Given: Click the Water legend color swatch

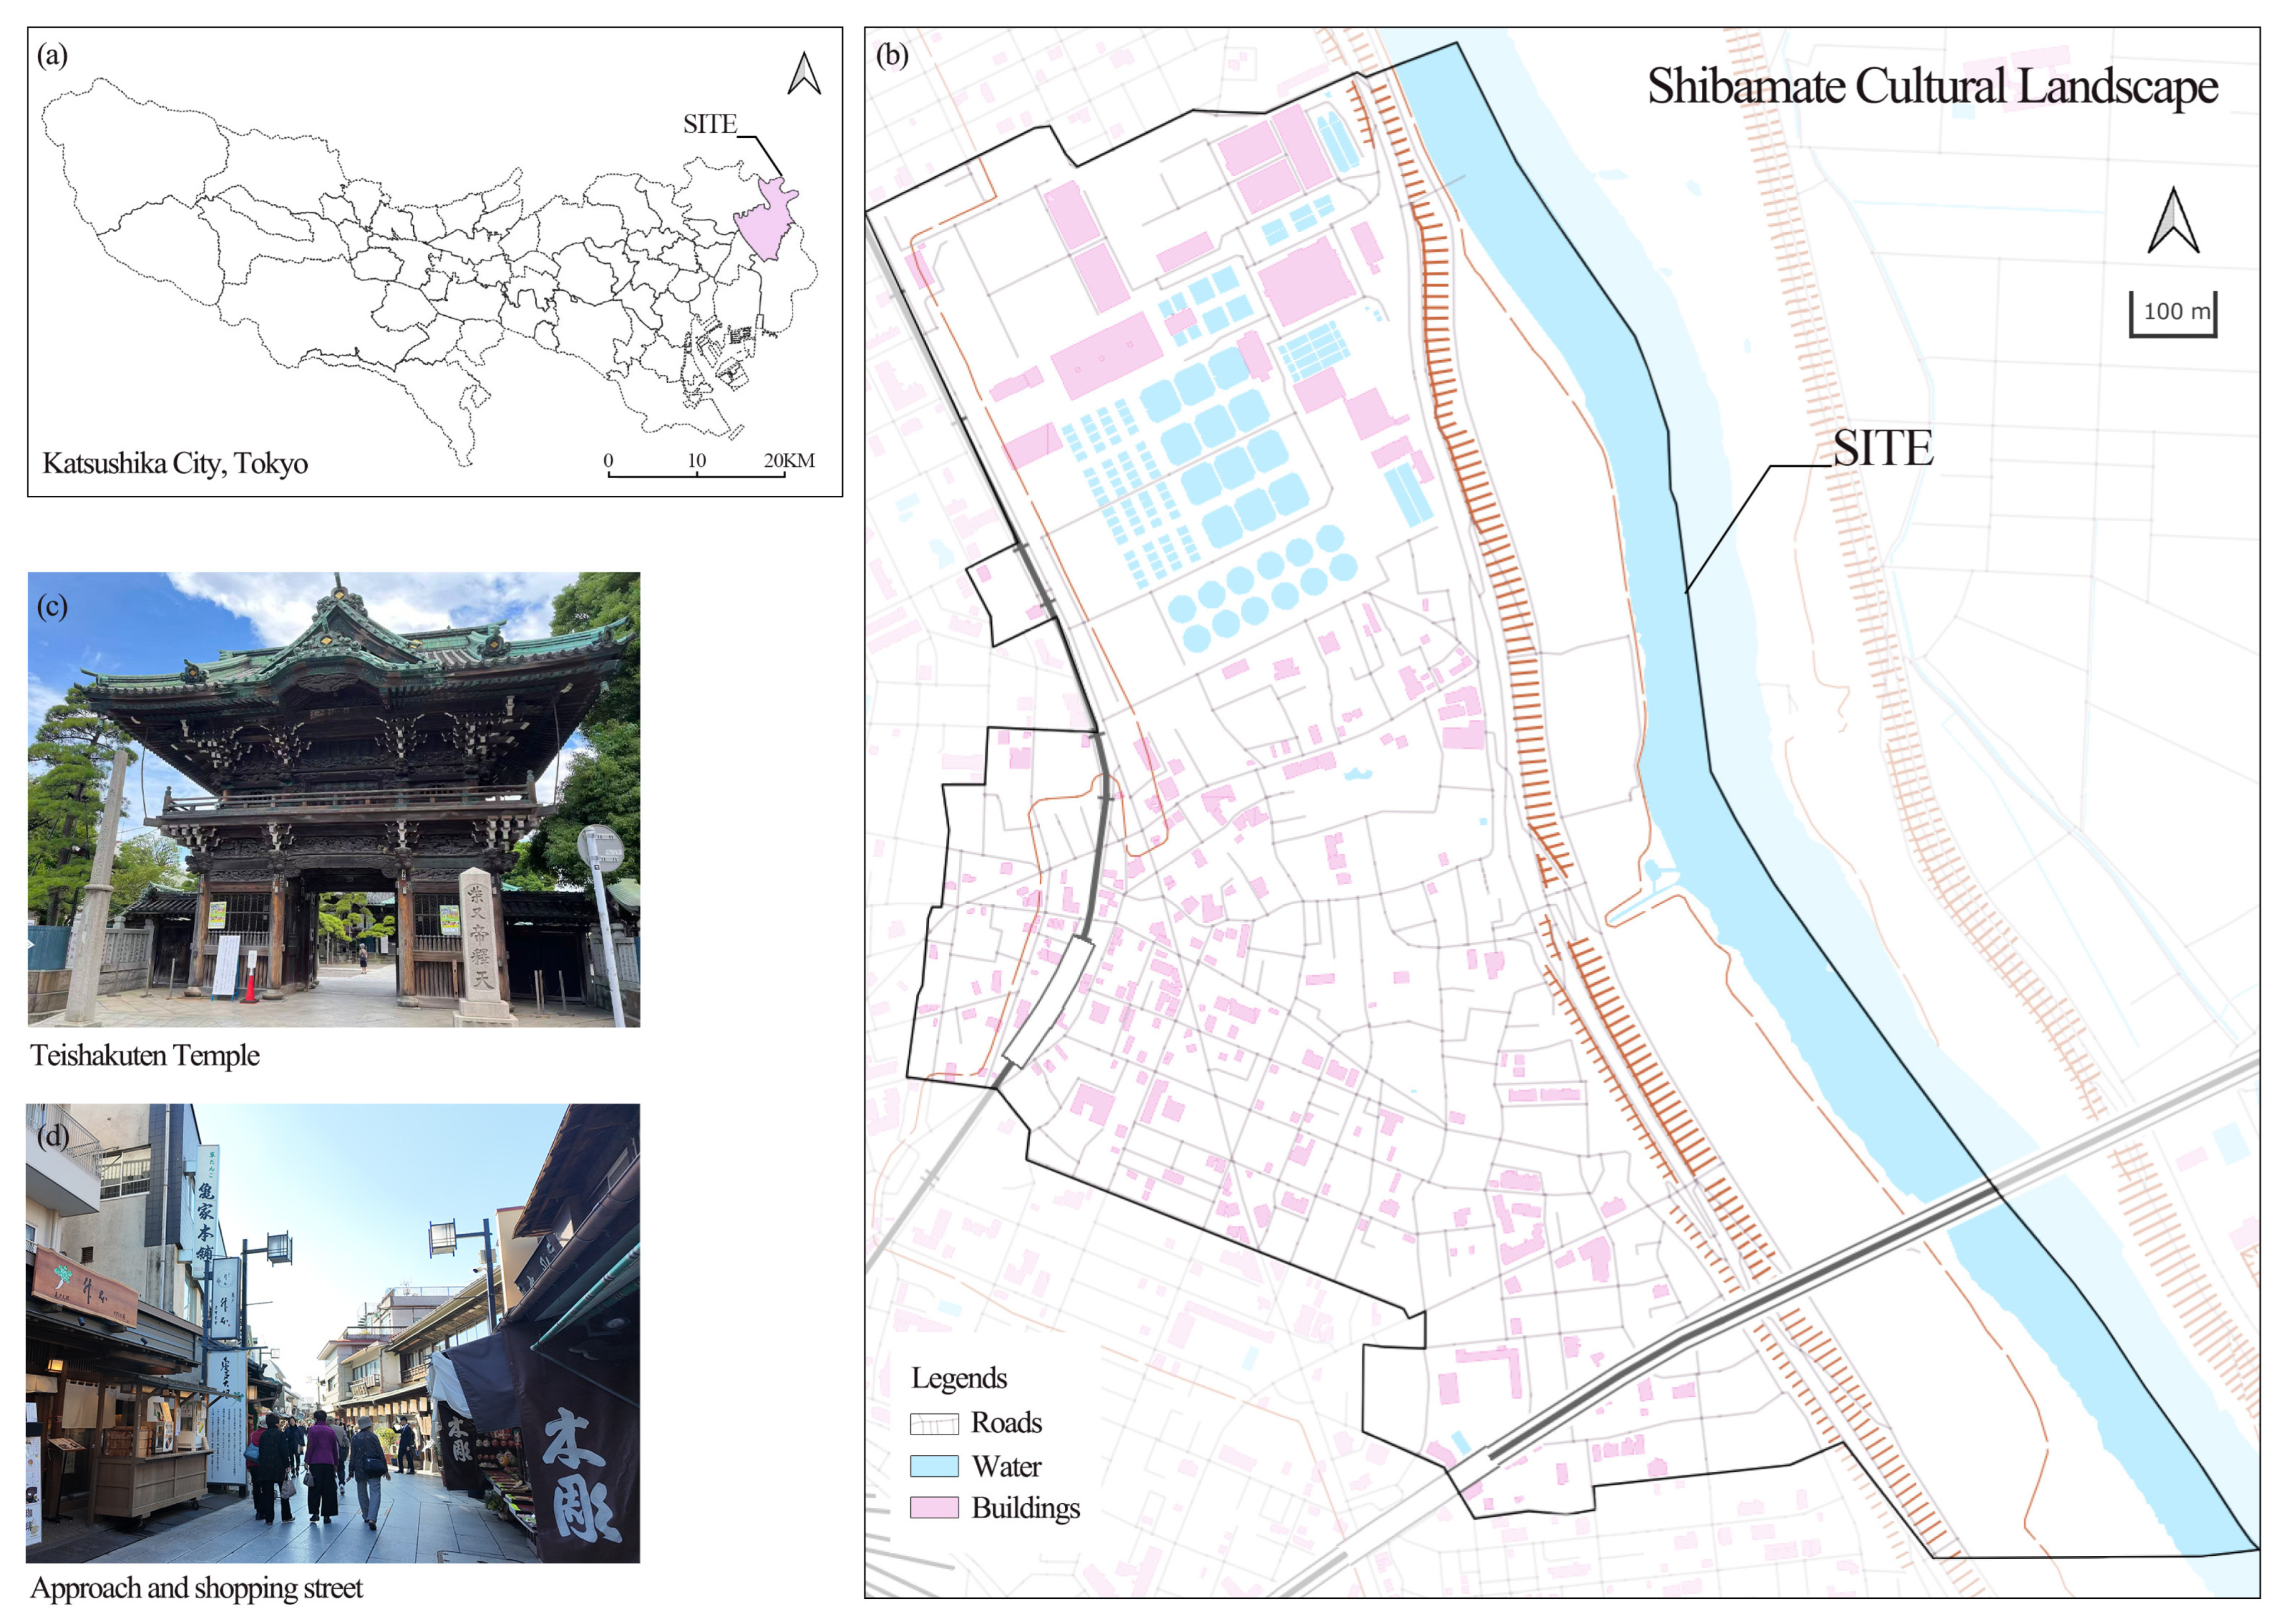Looking at the screenshot, I should tap(934, 1466).
